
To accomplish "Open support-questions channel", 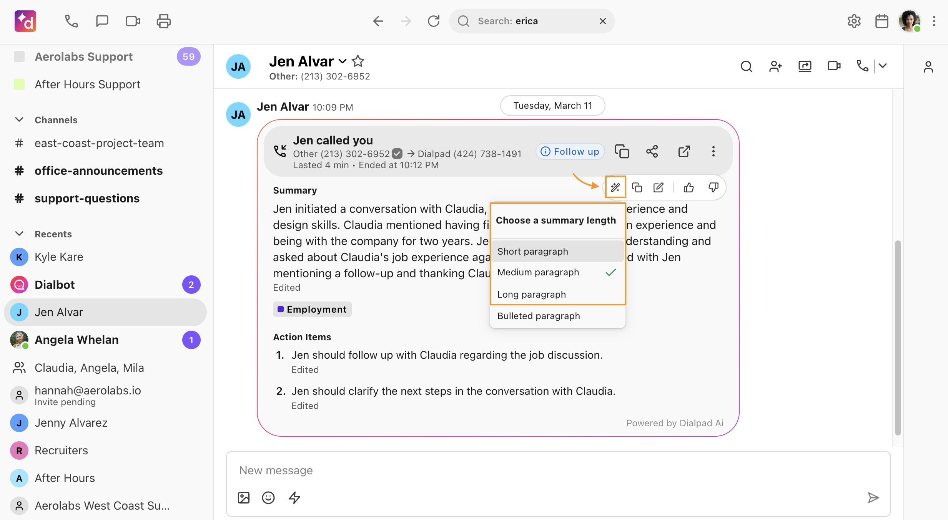I will point(105,199).
